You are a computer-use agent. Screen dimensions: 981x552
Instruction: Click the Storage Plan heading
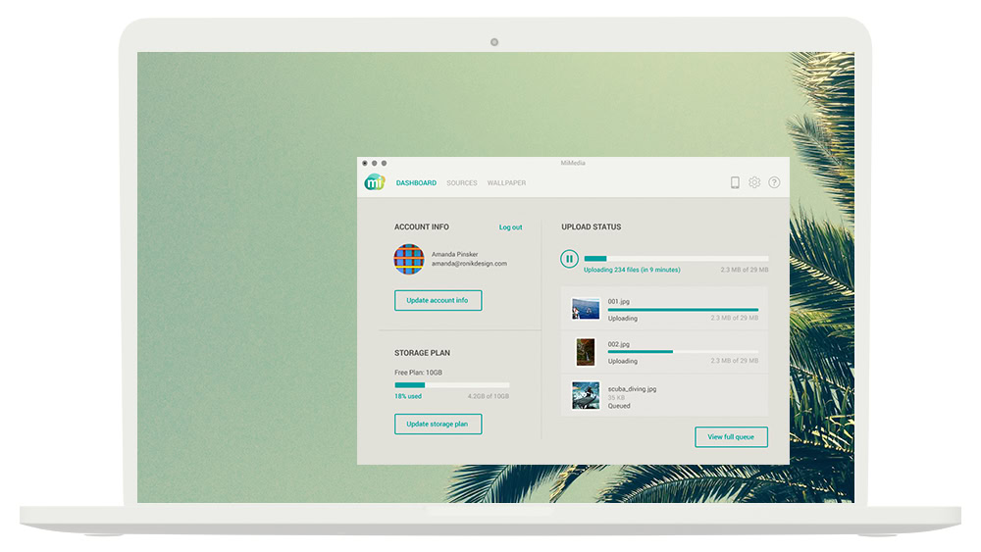click(x=422, y=353)
